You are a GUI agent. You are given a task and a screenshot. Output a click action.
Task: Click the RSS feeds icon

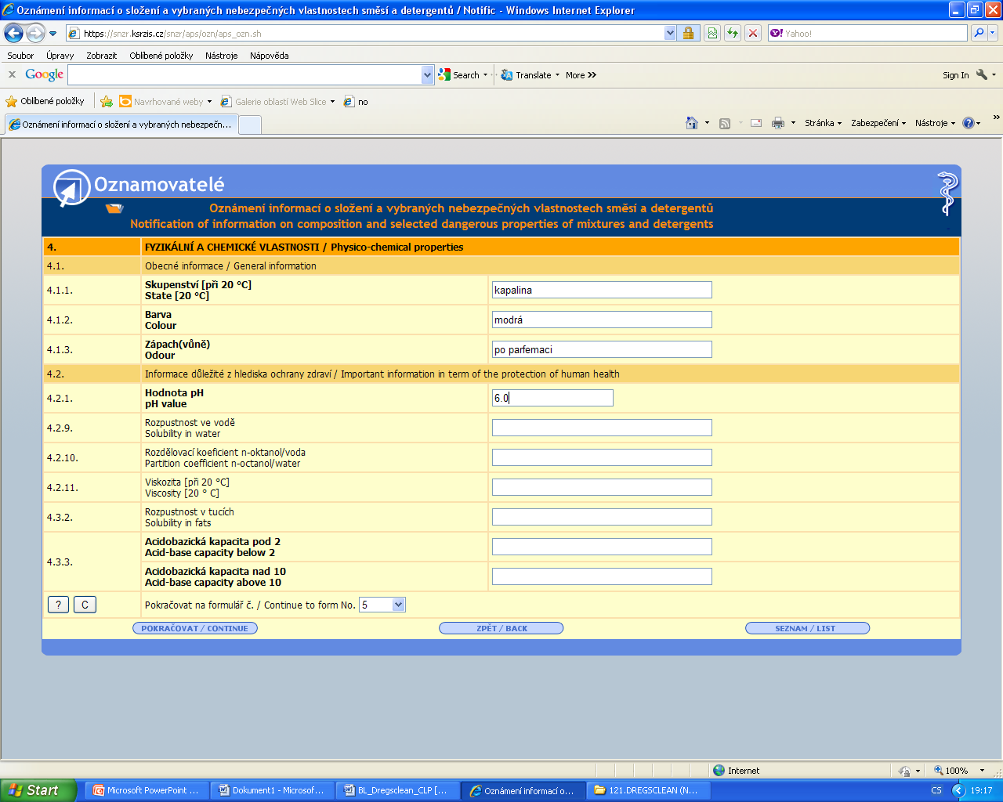click(x=725, y=123)
